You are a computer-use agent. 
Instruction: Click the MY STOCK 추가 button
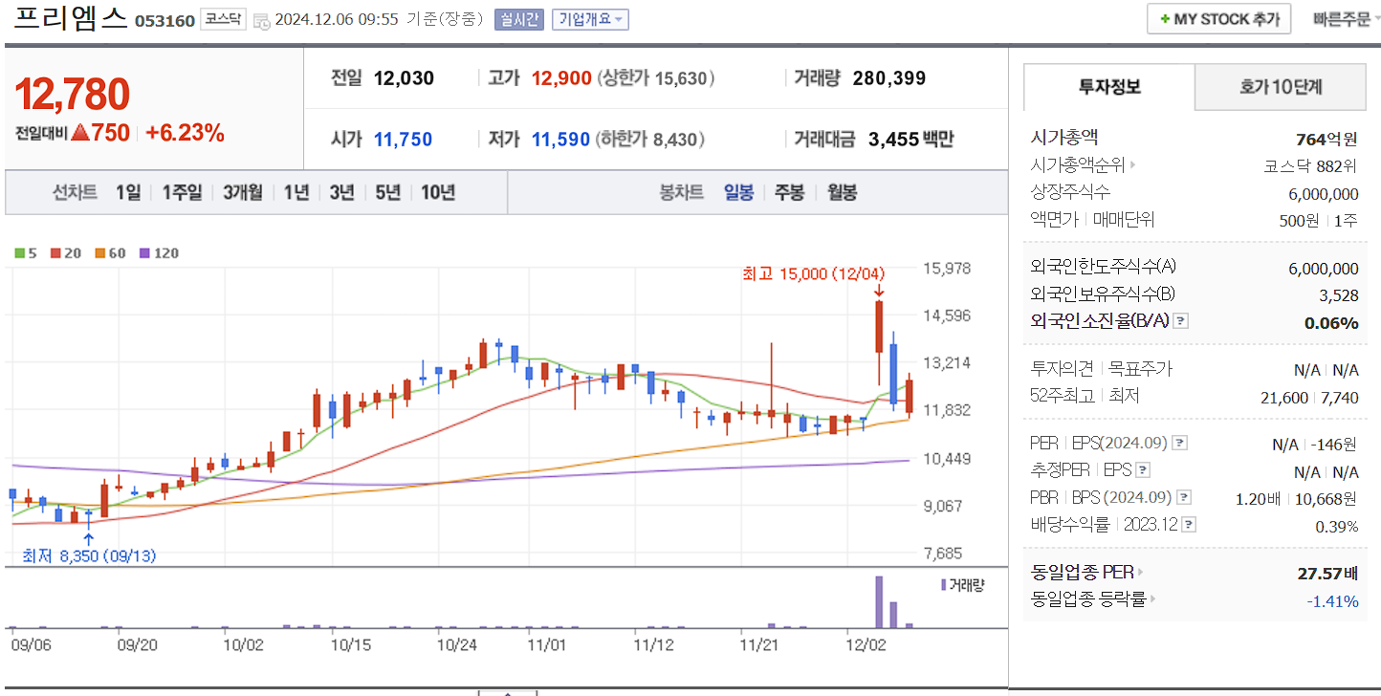(1218, 17)
